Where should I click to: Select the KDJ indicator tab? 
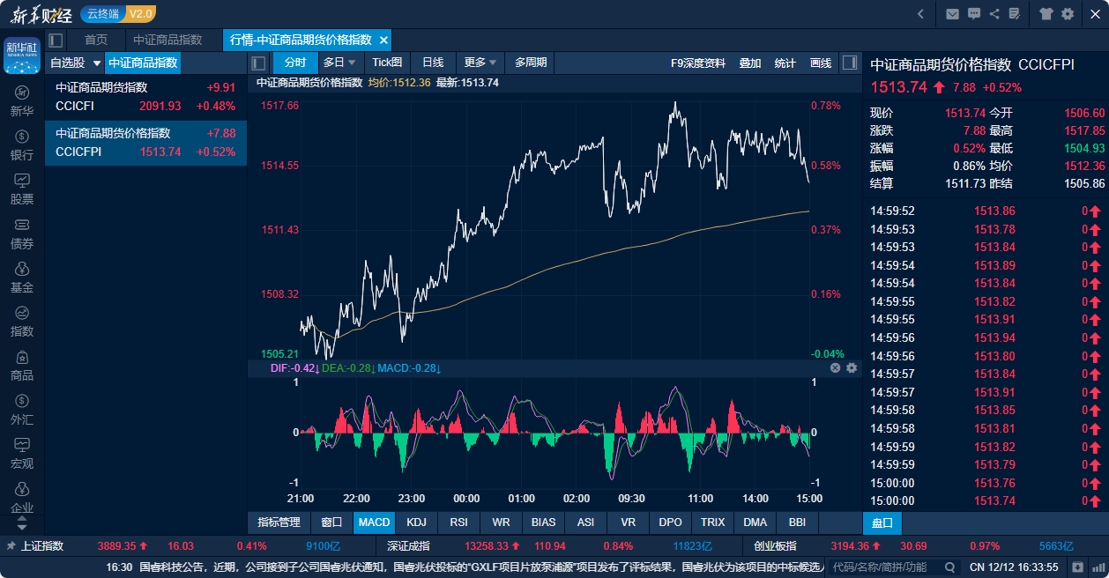coord(416,522)
